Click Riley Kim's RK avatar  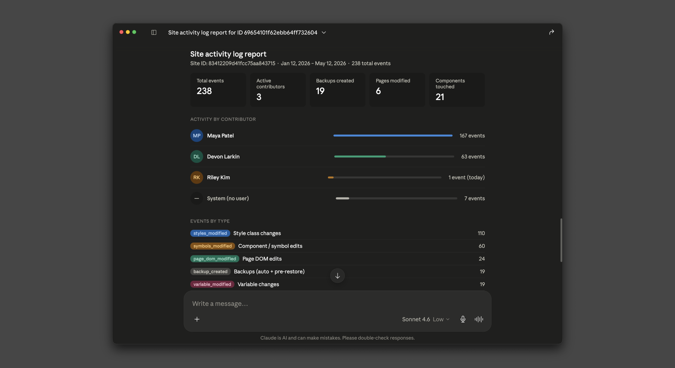coord(197,177)
